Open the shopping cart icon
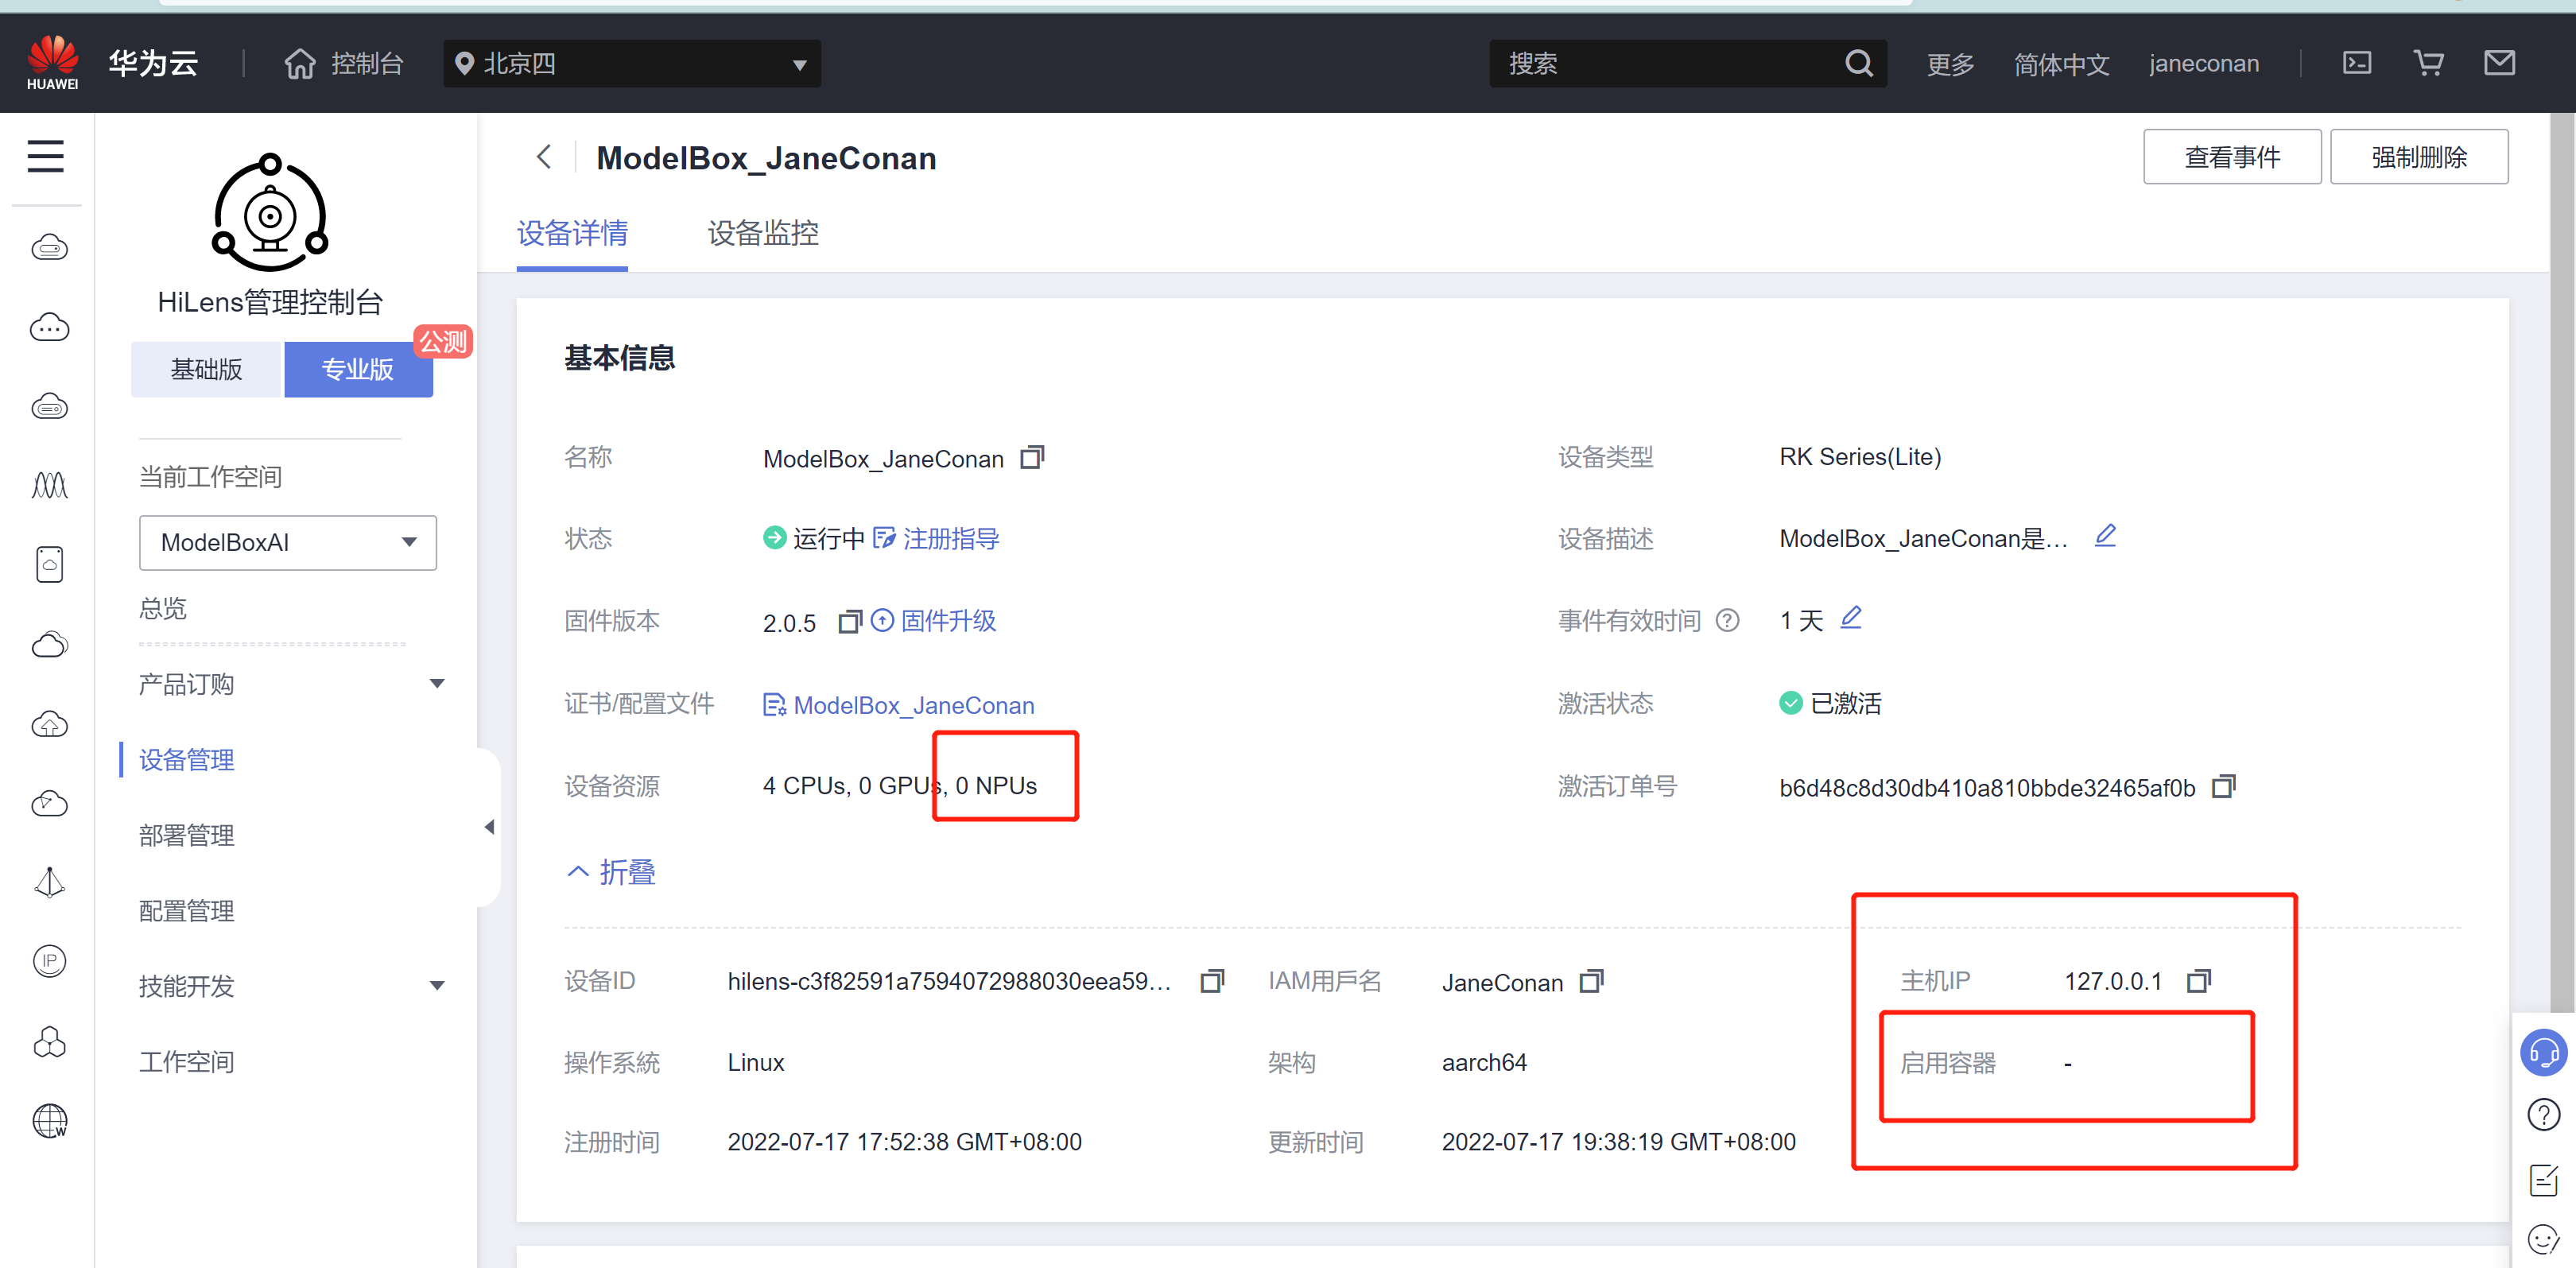 click(2428, 63)
